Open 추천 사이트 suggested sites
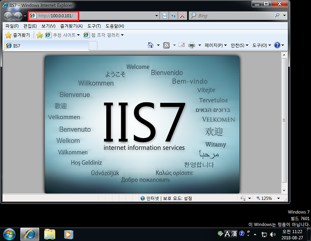The height and width of the screenshot is (241, 311). 62,35
